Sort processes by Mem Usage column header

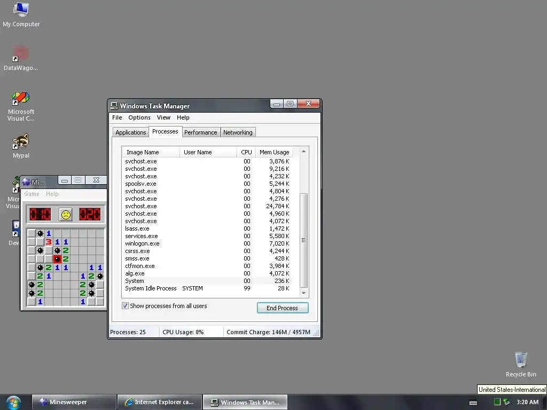click(274, 152)
